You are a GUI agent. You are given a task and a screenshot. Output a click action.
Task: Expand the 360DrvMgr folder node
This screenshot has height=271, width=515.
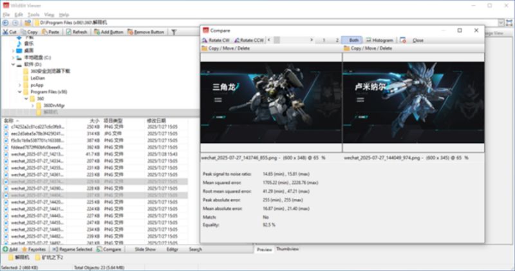(33, 106)
